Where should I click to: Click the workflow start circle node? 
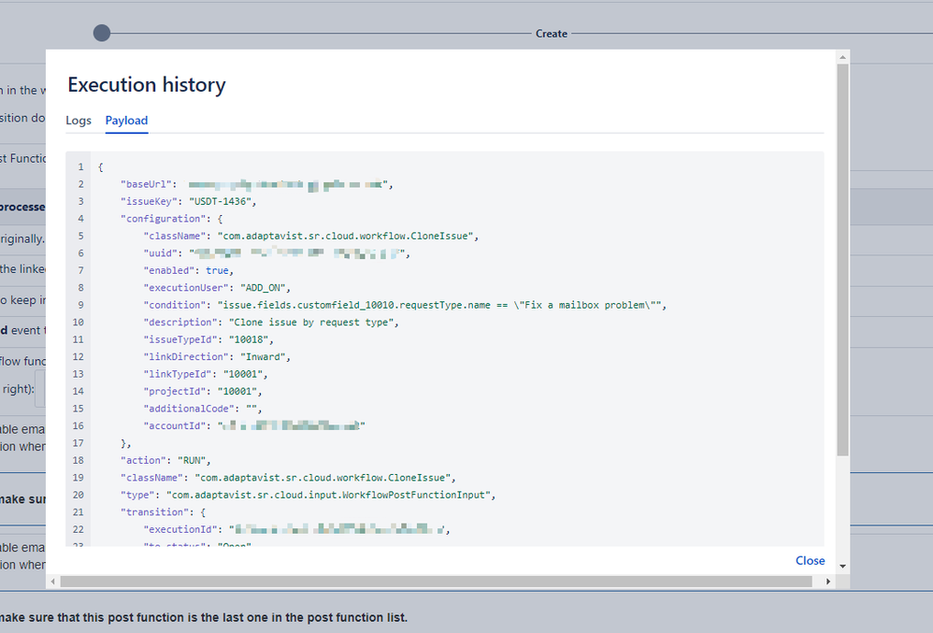[x=102, y=34]
